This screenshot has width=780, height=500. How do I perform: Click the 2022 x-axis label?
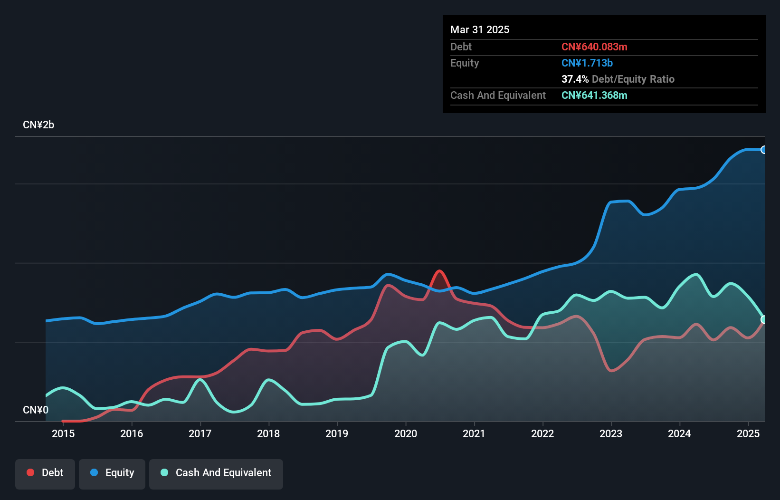(x=542, y=433)
